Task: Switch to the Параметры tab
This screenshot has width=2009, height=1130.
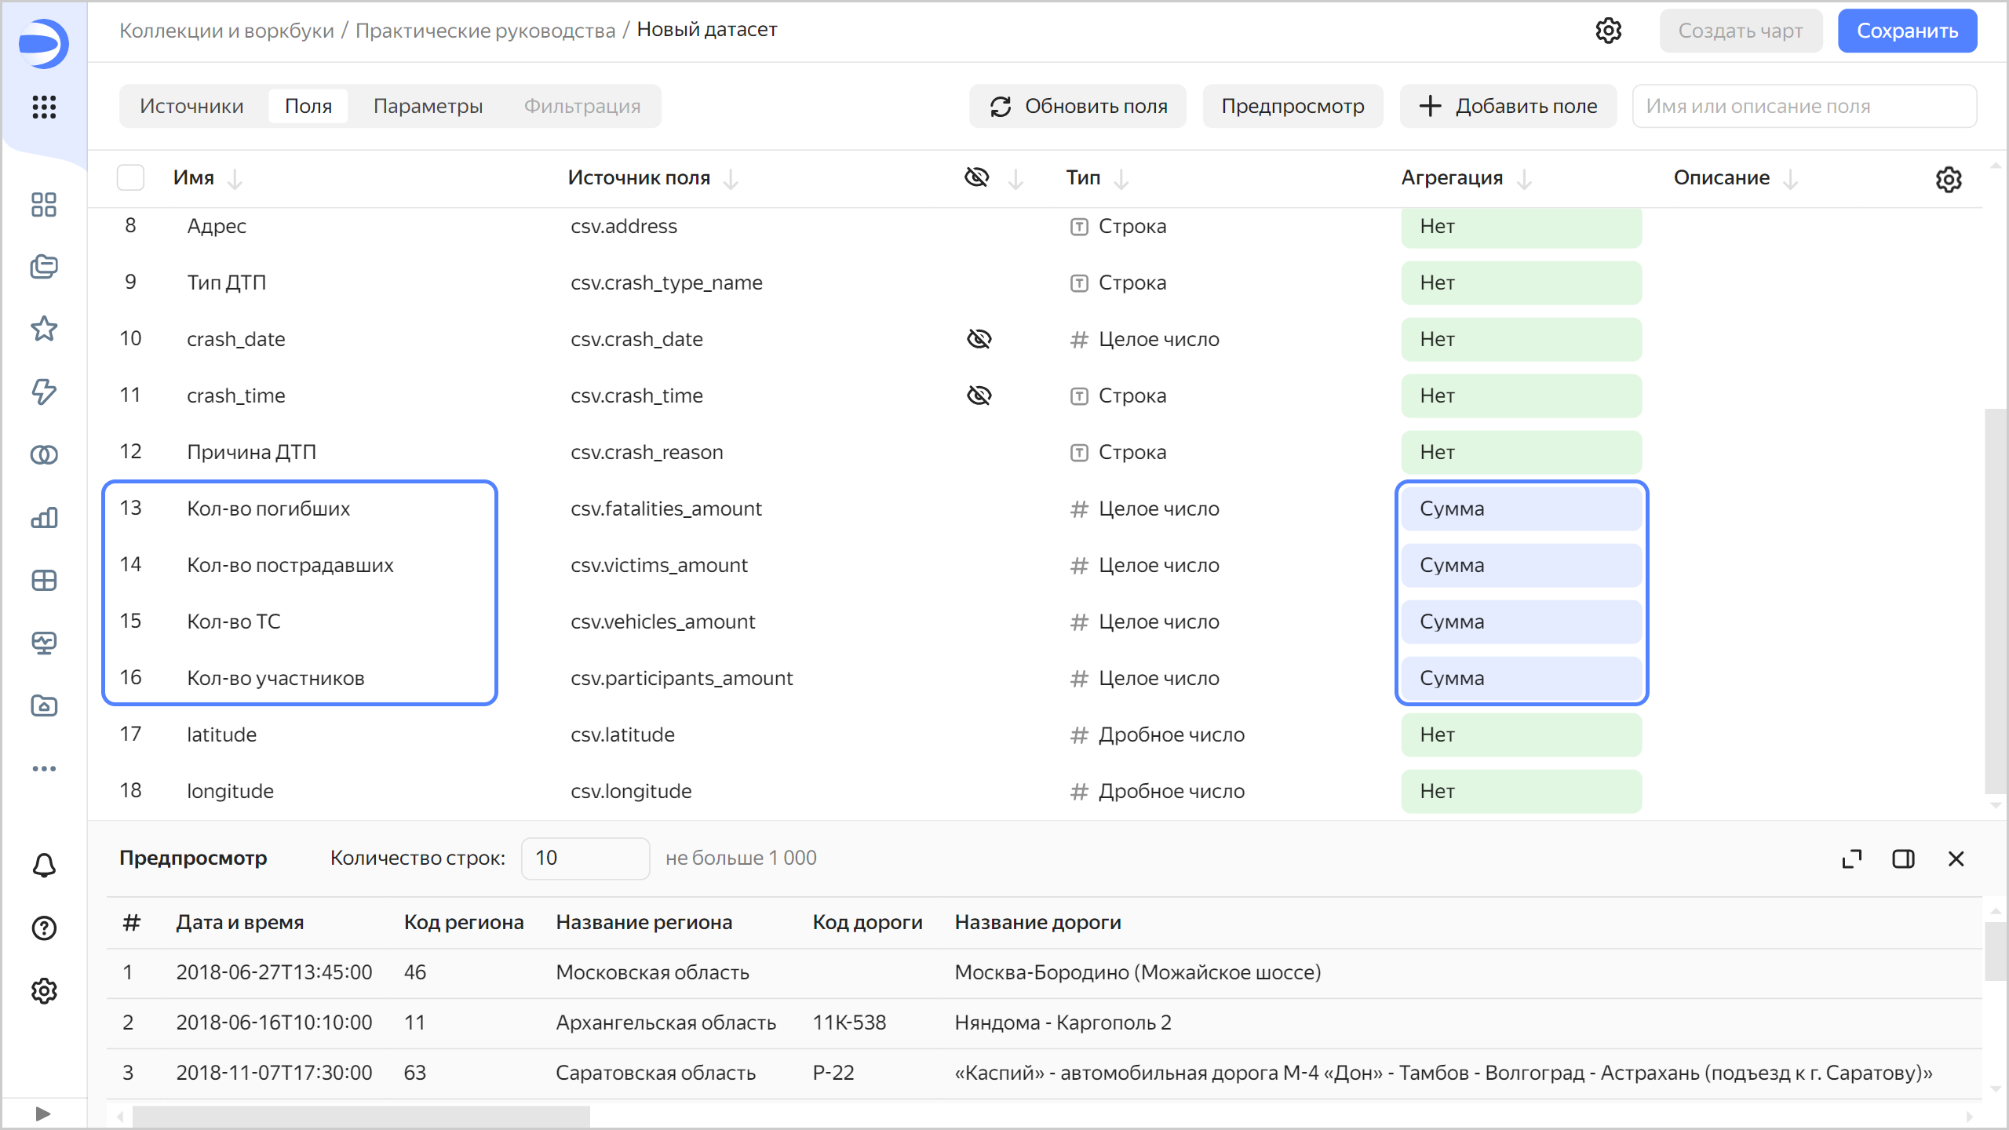Action: click(x=428, y=106)
